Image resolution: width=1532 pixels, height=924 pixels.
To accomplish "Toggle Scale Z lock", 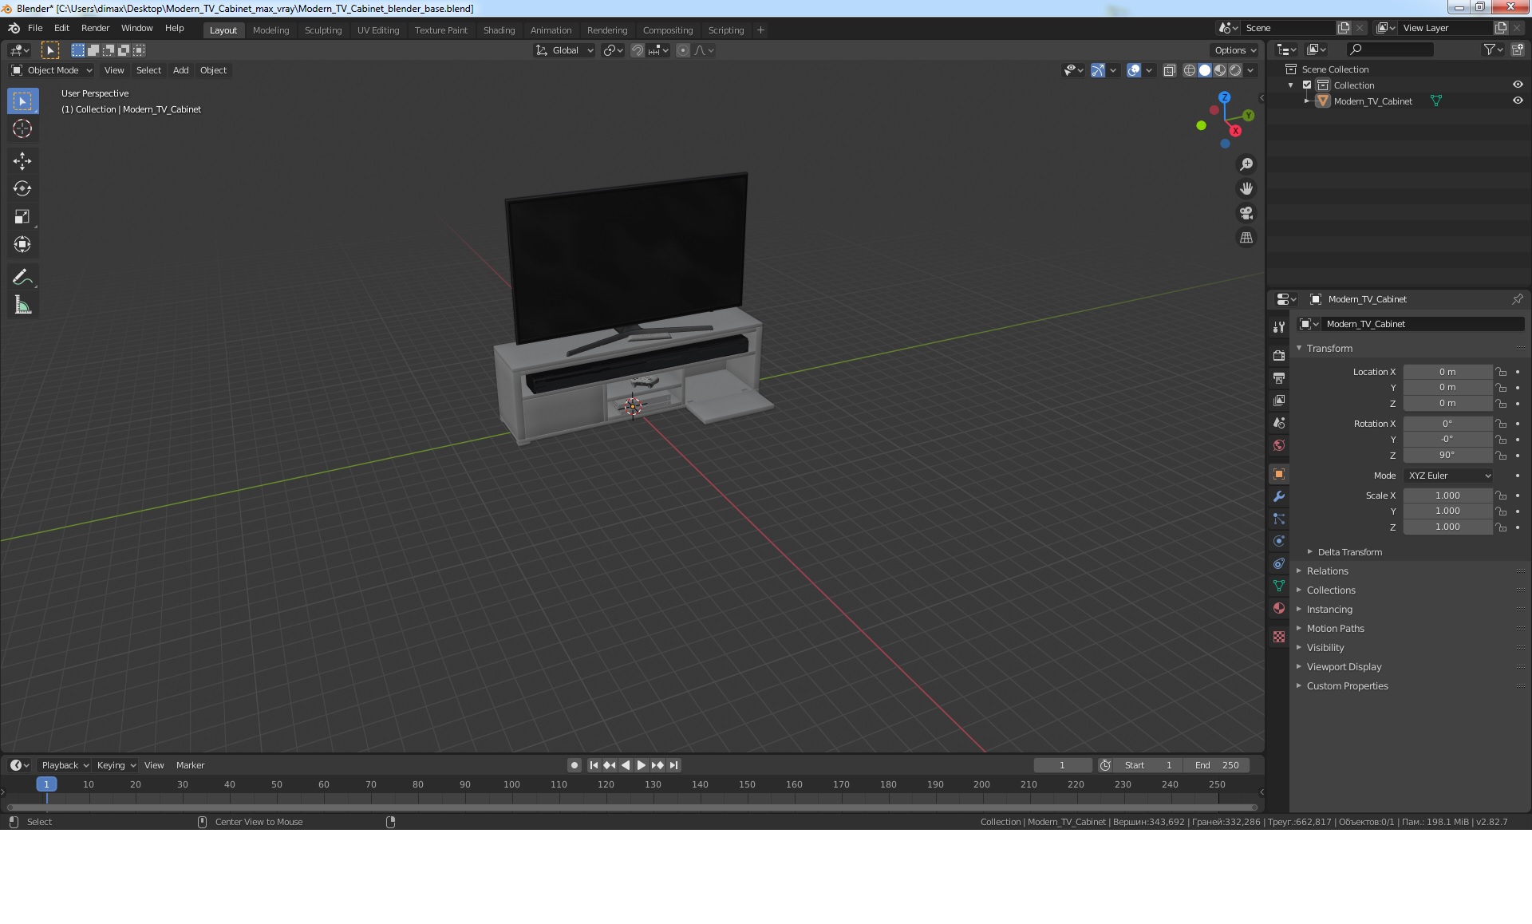I will point(1501,527).
